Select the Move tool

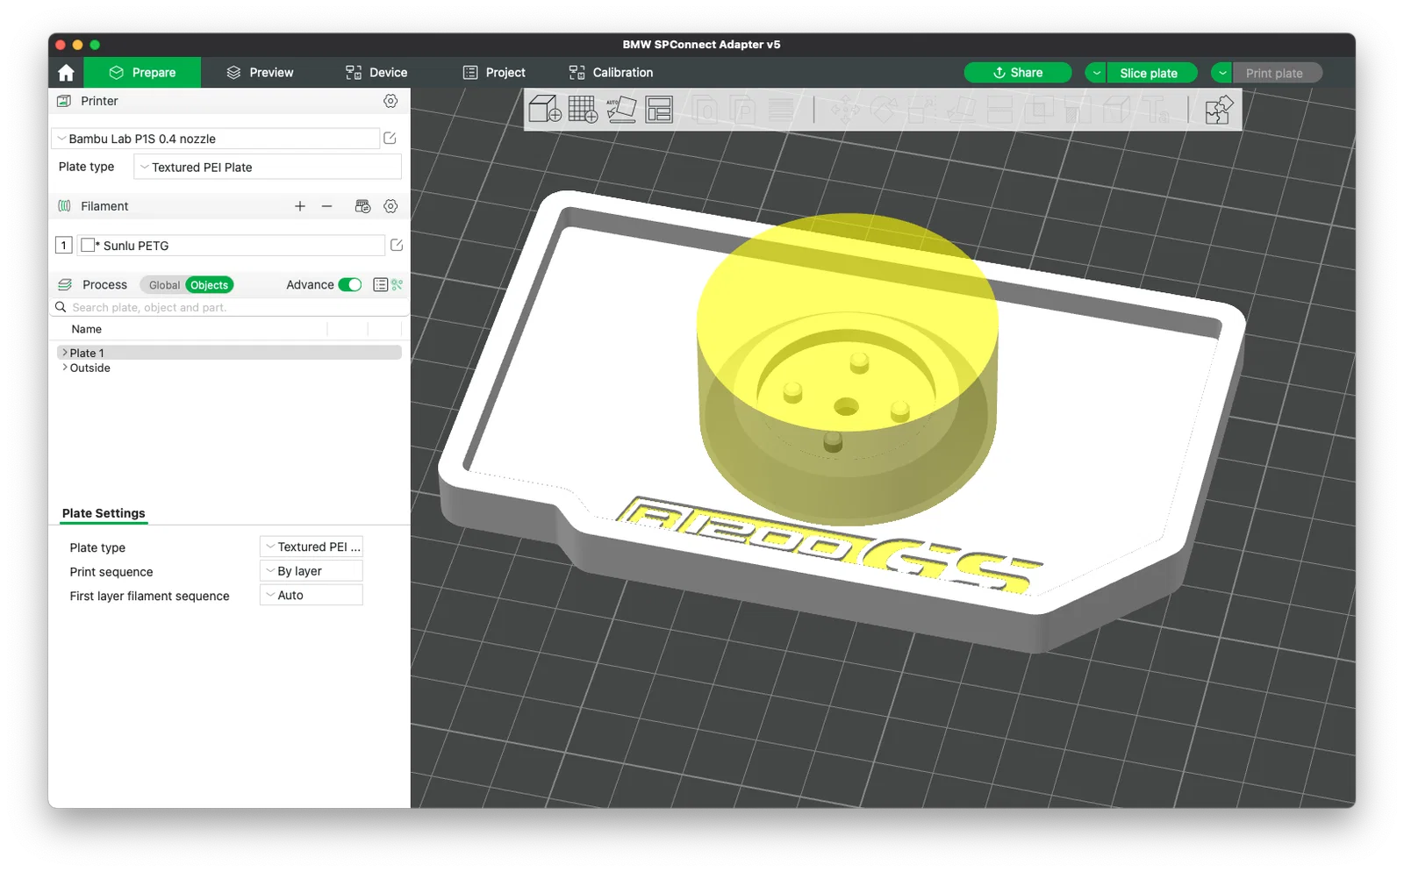pos(846,110)
